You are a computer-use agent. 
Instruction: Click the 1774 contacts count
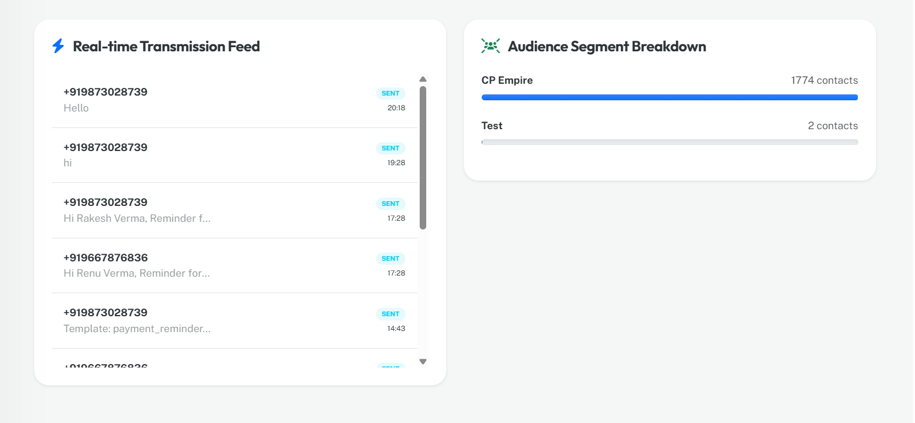coord(824,80)
